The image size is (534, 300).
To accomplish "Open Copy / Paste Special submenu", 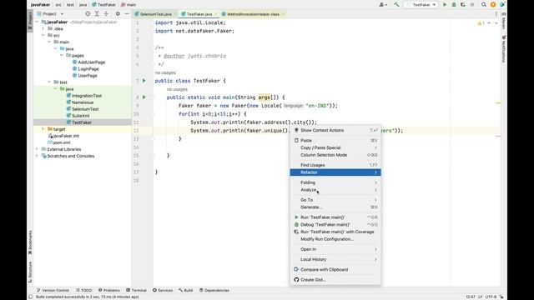I will 335,147.
